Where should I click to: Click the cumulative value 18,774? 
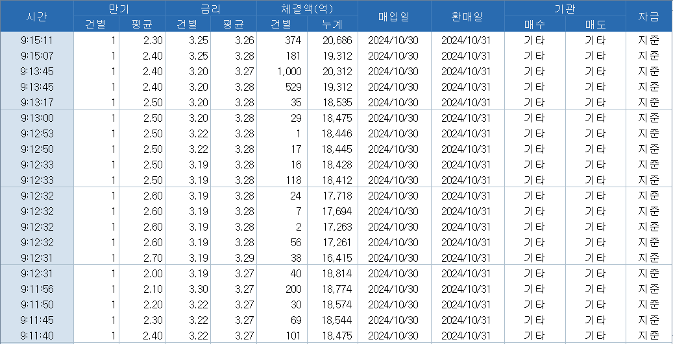337,289
